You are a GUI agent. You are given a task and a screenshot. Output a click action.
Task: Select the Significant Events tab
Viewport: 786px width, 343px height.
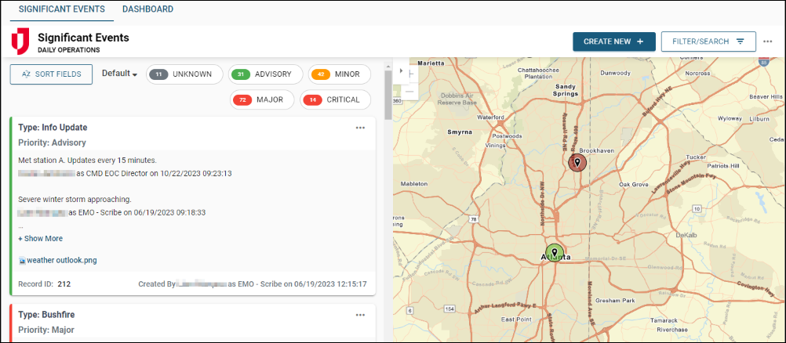point(61,9)
